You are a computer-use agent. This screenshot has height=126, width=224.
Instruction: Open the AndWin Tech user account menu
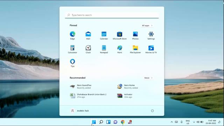point(80,111)
